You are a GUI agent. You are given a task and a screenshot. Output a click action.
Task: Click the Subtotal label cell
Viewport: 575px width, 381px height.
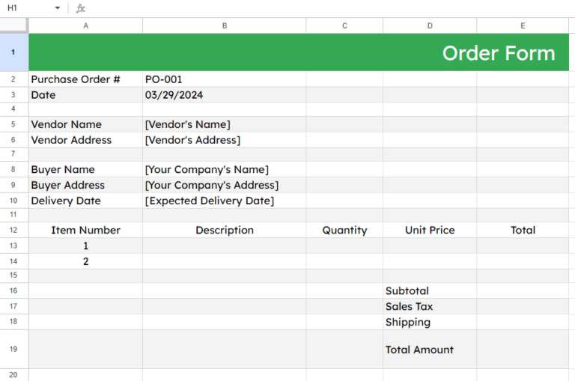tap(430, 290)
